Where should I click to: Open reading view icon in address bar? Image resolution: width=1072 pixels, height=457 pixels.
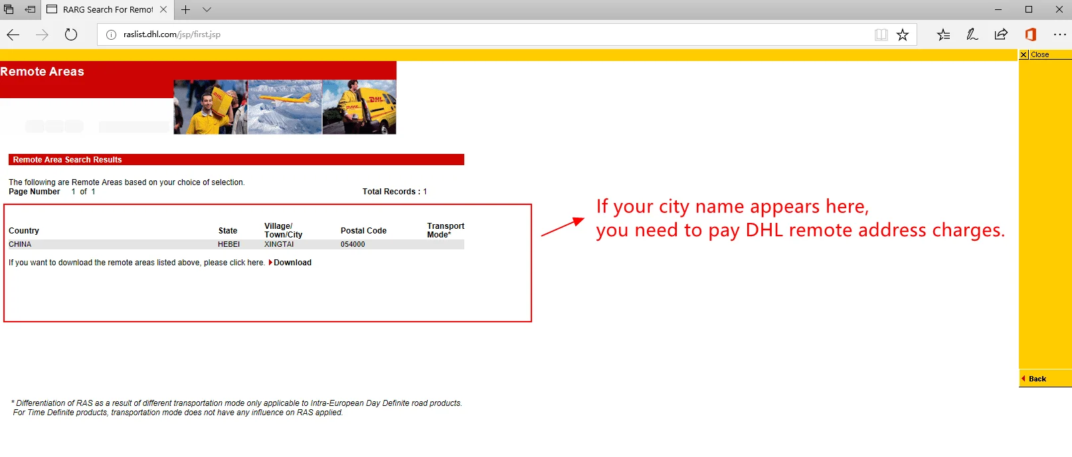pyautogui.click(x=881, y=34)
